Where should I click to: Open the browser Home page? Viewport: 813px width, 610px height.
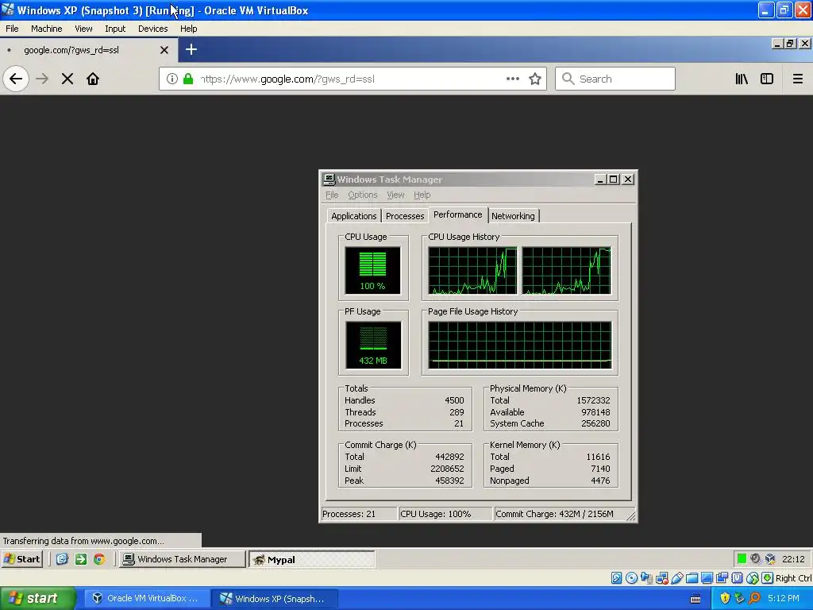pyautogui.click(x=93, y=79)
